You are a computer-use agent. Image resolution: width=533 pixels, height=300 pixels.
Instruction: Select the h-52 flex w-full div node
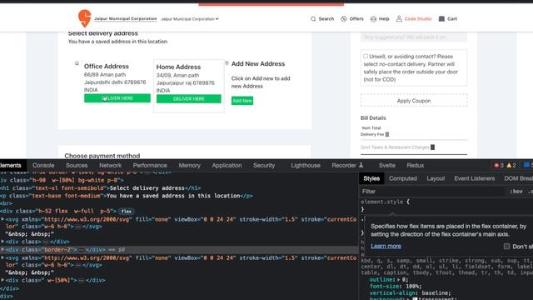(x=57, y=211)
